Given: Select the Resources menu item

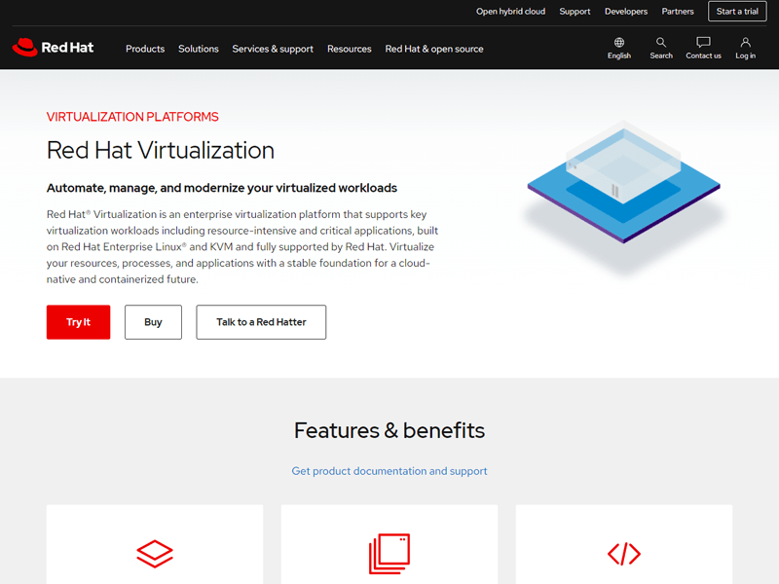Looking at the screenshot, I should [x=349, y=49].
